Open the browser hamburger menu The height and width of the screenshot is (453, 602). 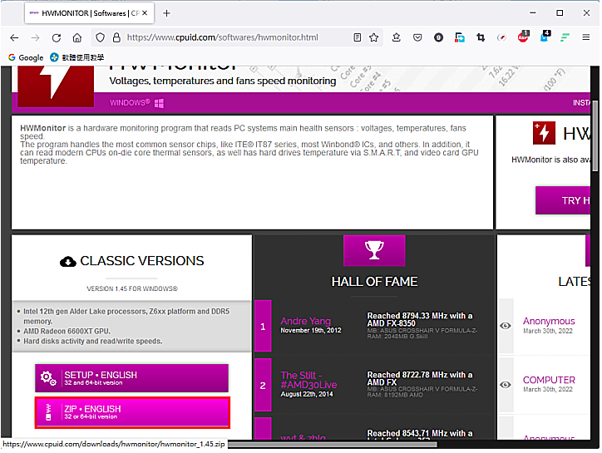pyautogui.click(x=585, y=37)
